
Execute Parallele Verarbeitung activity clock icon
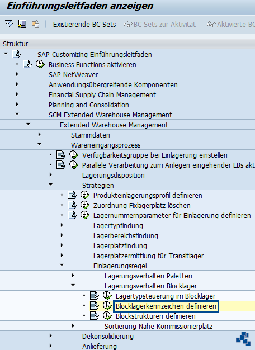point(73,165)
